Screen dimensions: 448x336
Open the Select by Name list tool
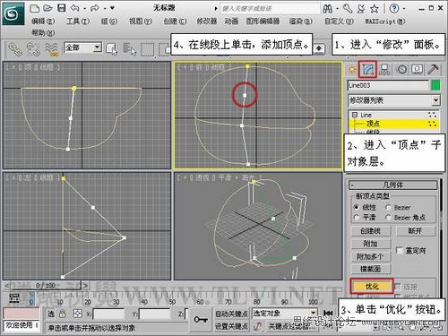(130, 49)
